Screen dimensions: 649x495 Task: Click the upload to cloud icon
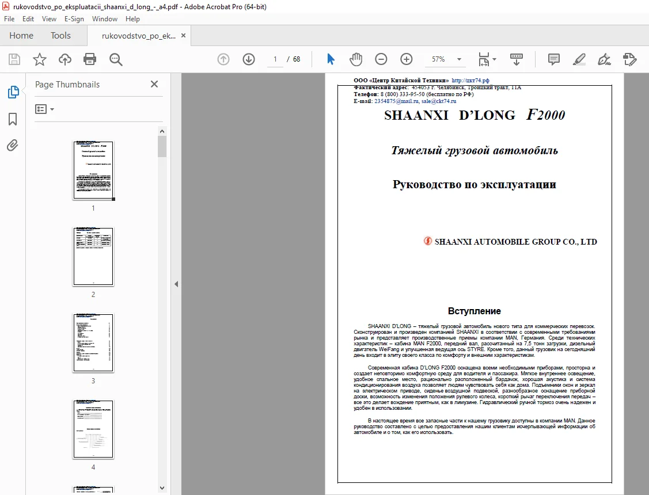click(65, 59)
